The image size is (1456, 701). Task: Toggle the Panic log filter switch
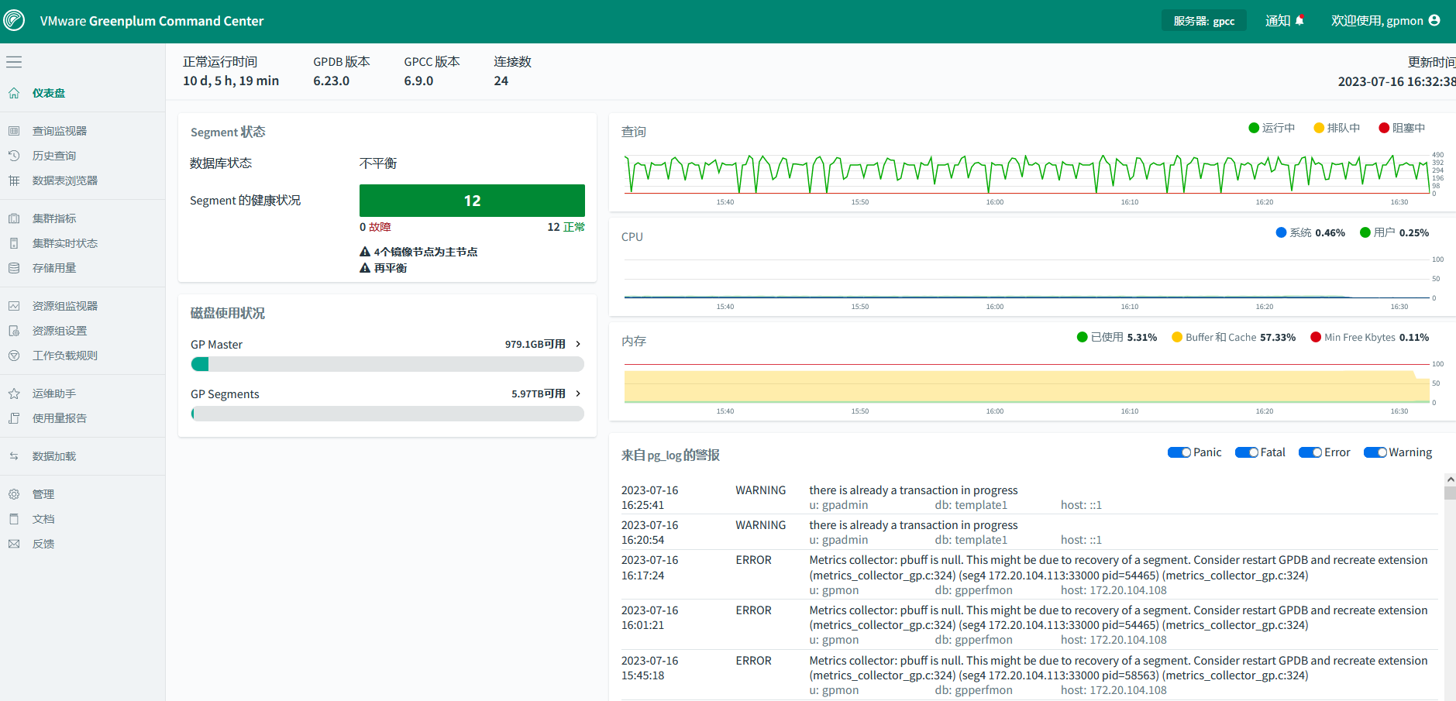pyautogui.click(x=1179, y=452)
